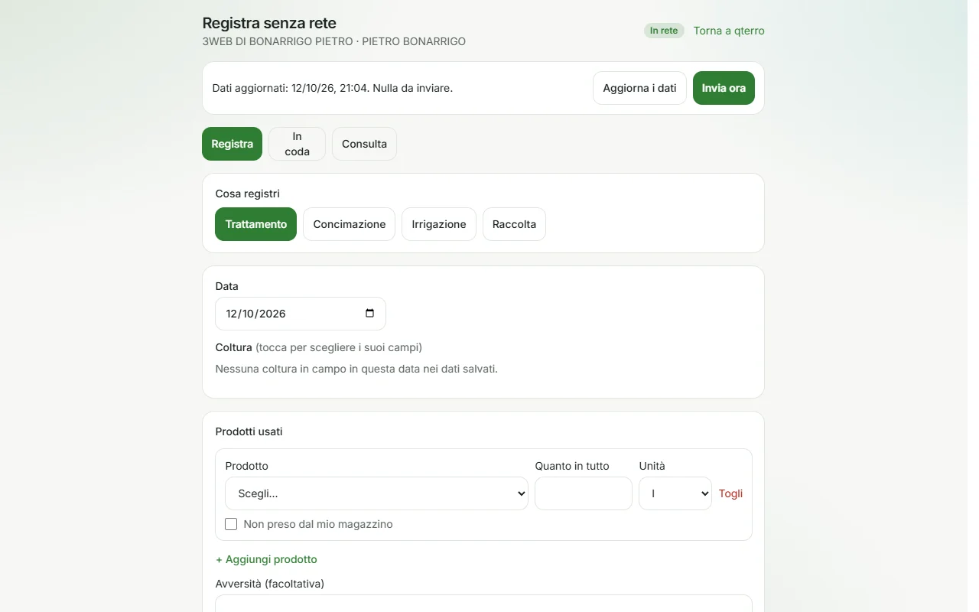Switch to the Registra tab

point(233,144)
